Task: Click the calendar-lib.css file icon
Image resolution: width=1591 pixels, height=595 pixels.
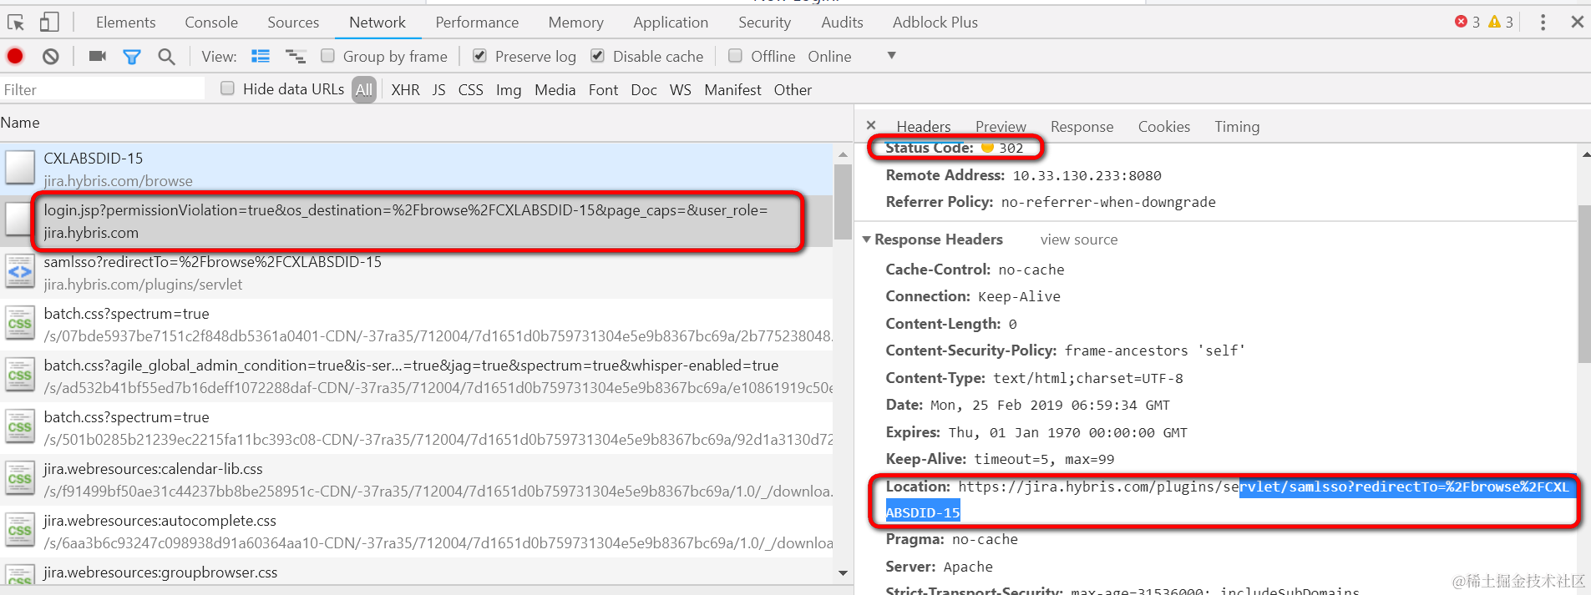Action: click(x=20, y=479)
